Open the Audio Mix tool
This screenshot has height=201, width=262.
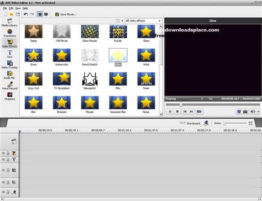(9, 75)
